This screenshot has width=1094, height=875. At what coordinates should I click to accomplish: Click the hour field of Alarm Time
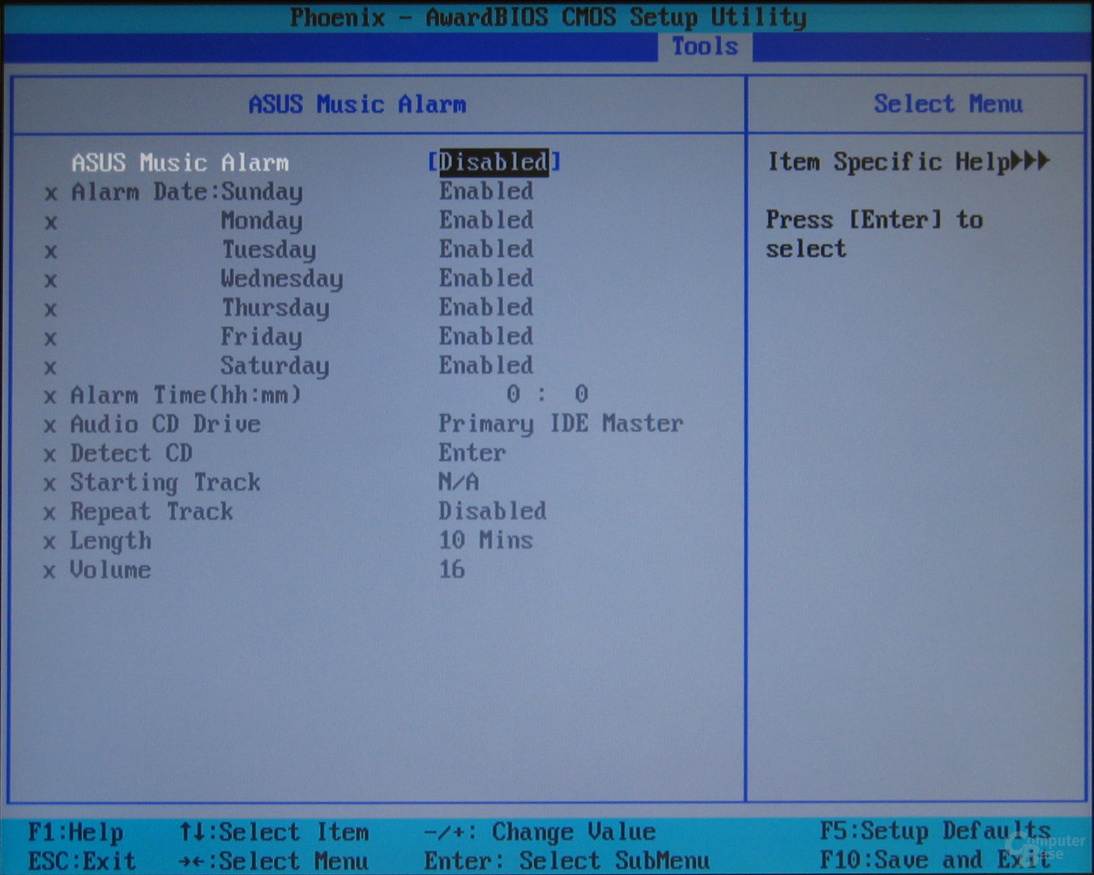514,395
